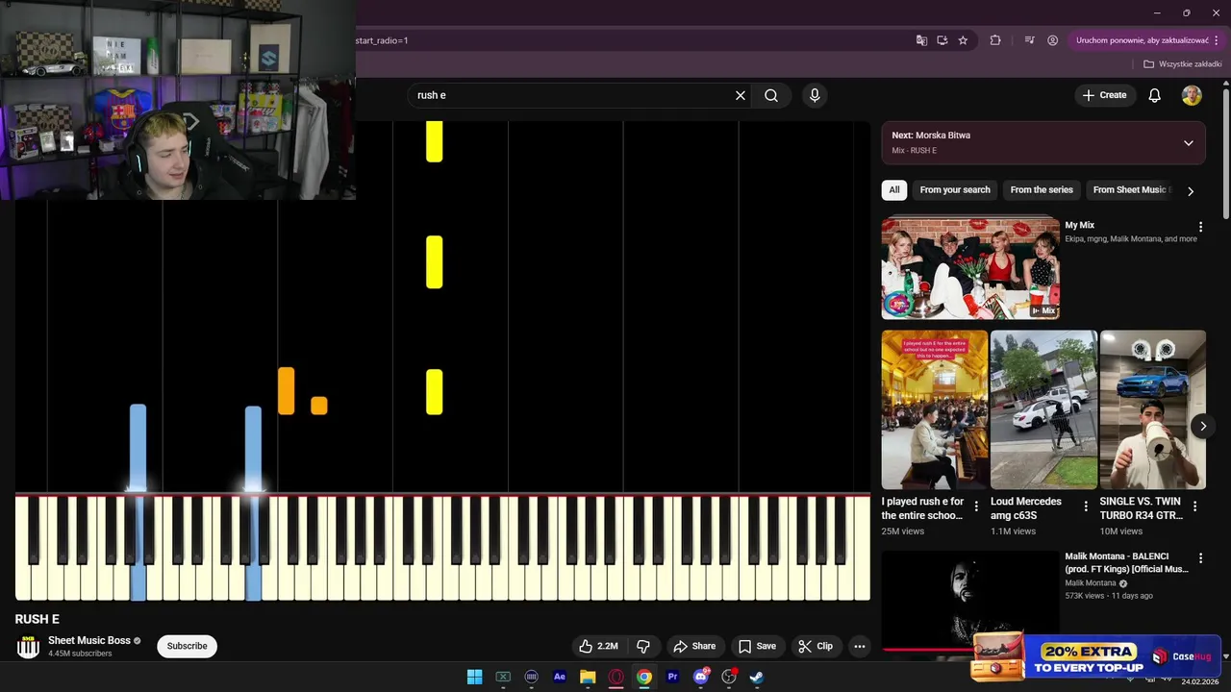Open Chrome three-dot menu
Screen dimensions: 1231x692
tap(1218, 40)
